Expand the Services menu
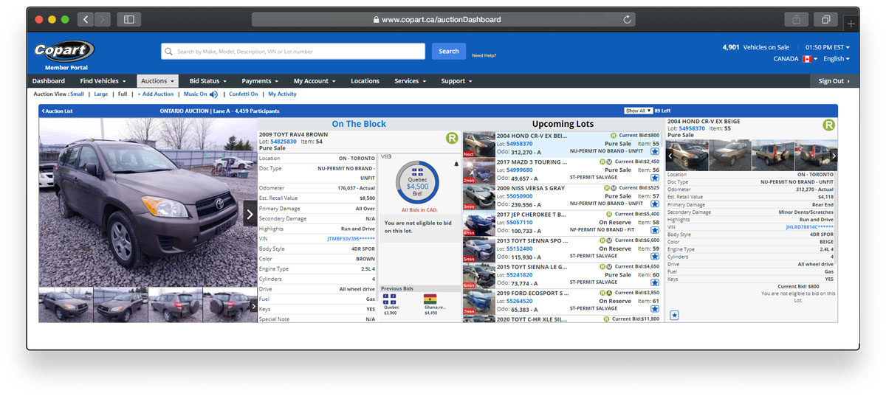The image size is (886, 396). click(x=410, y=81)
